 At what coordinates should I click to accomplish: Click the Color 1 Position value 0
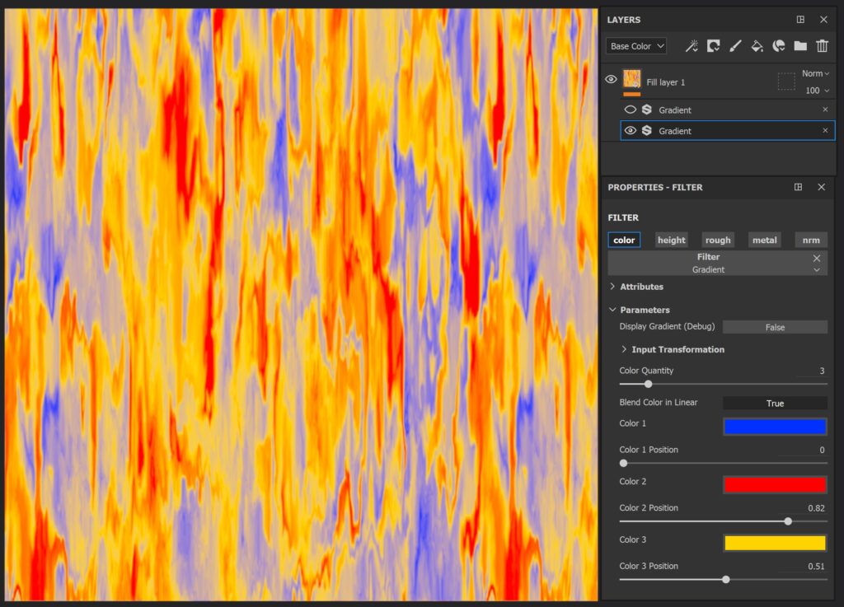(x=822, y=450)
